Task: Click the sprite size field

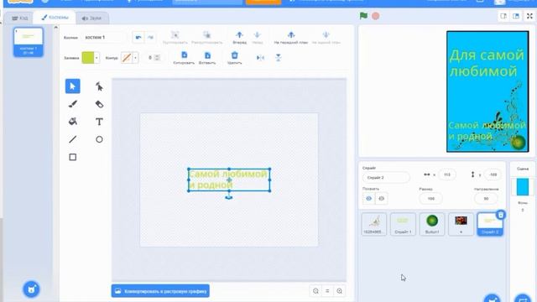Action: click(x=430, y=199)
